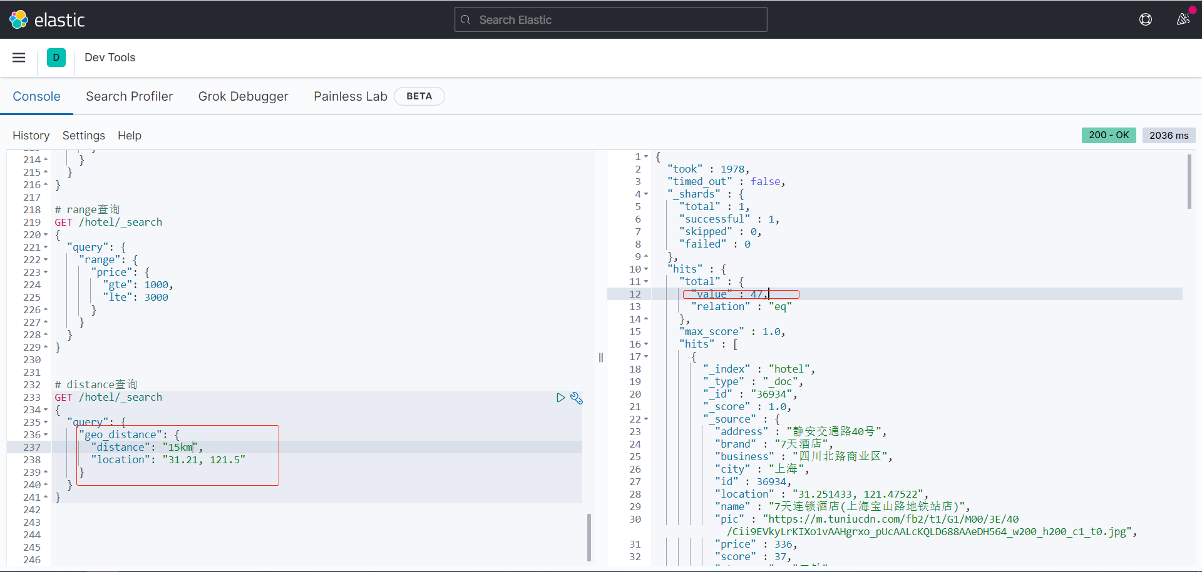Click the green D space avatar
The height and width of the screenshot is (572, 1202).
coord(56,58)
